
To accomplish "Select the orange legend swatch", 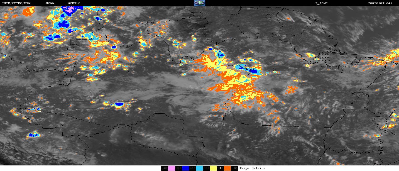I will [x=227, y=168].
